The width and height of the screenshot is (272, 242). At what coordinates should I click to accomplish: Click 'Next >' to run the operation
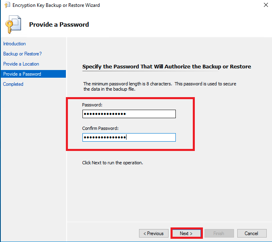pos(186,234)
